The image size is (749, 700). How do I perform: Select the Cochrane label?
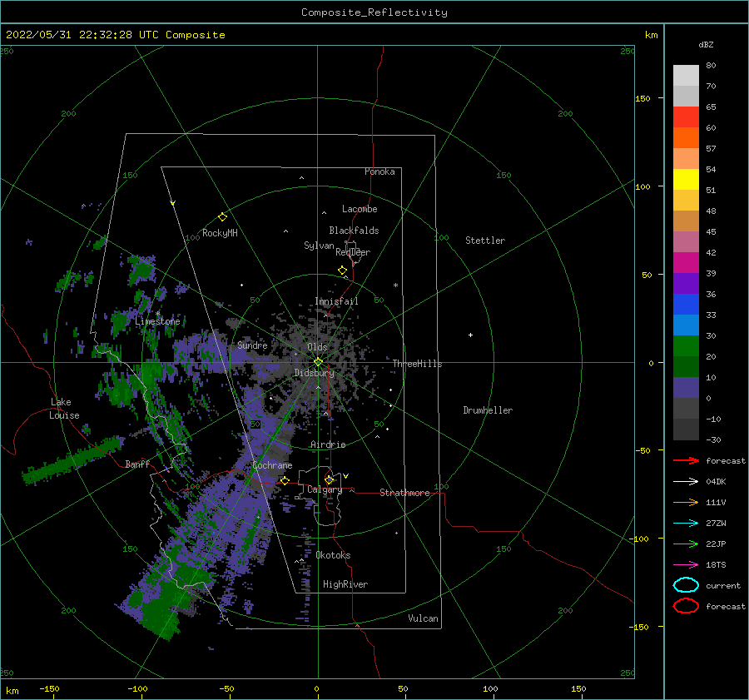tap(272, 465)
